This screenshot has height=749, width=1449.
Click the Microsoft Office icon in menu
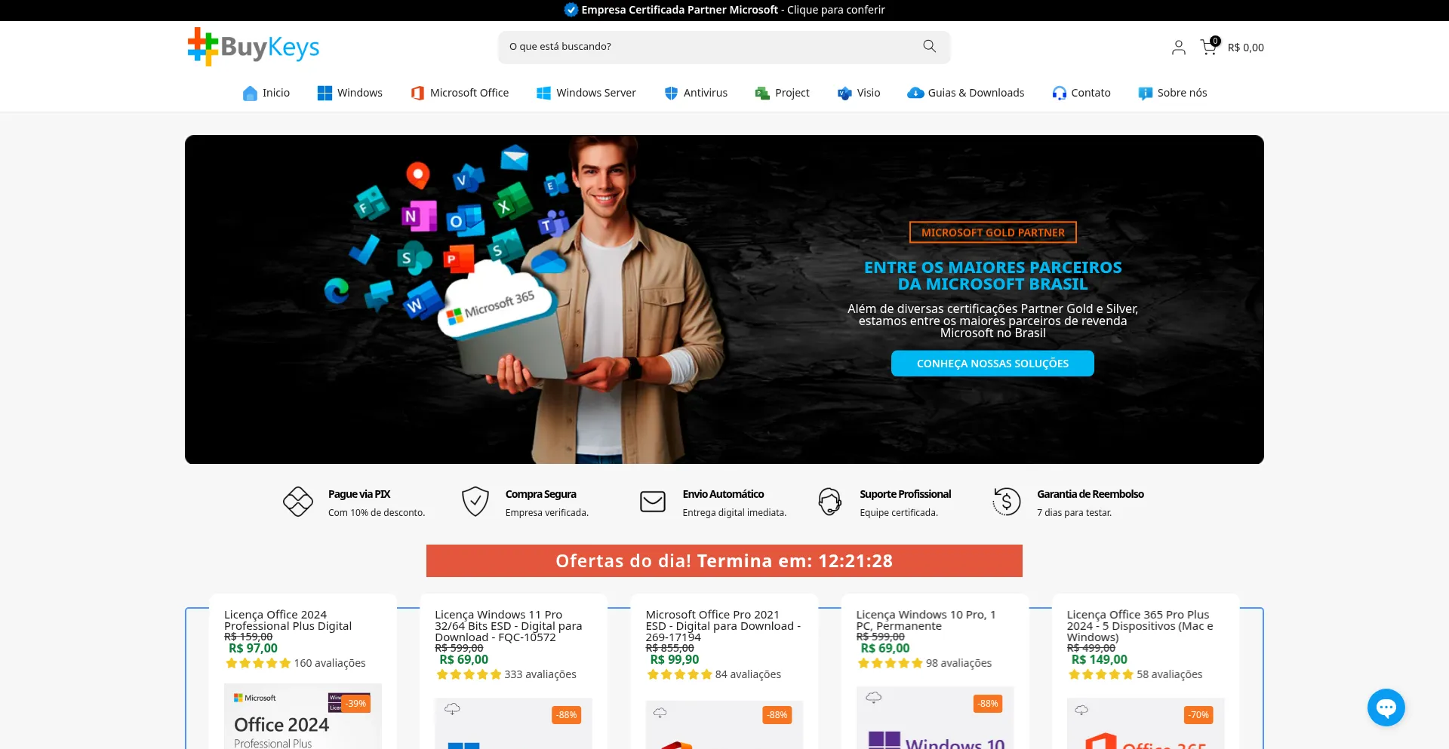pyautogui.click(x=417, y=93)
